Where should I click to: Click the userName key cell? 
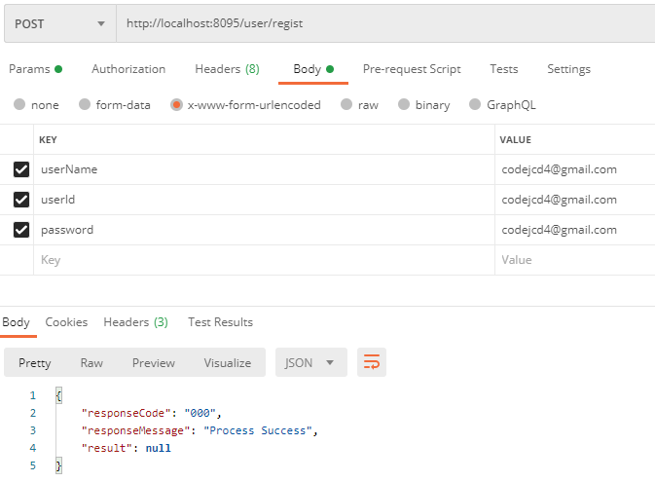pos(264,169)
